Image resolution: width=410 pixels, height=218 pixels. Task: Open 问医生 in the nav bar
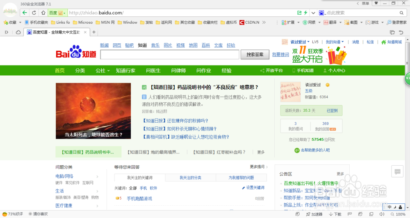point(153,70)
